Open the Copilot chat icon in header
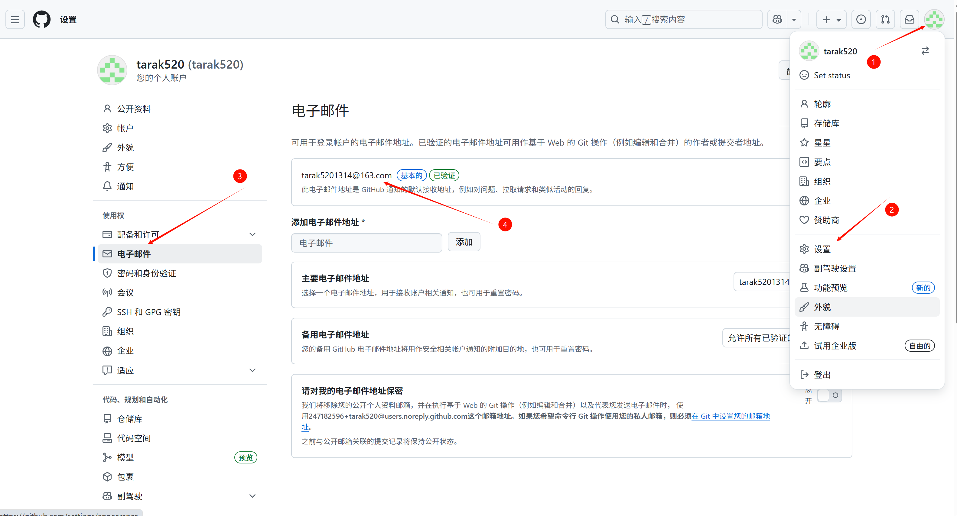 (x=777, y=19)
